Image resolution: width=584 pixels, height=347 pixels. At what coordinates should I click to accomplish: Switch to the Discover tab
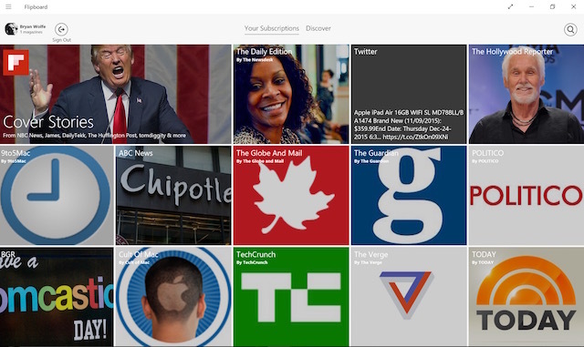point(318,28)
